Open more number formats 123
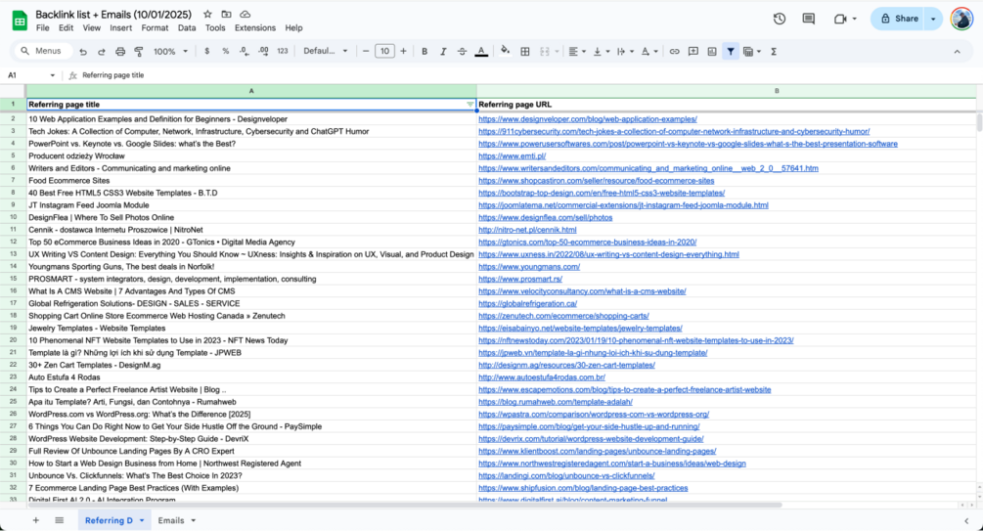This screenshot has height=531, width=983. pos(283,52)
